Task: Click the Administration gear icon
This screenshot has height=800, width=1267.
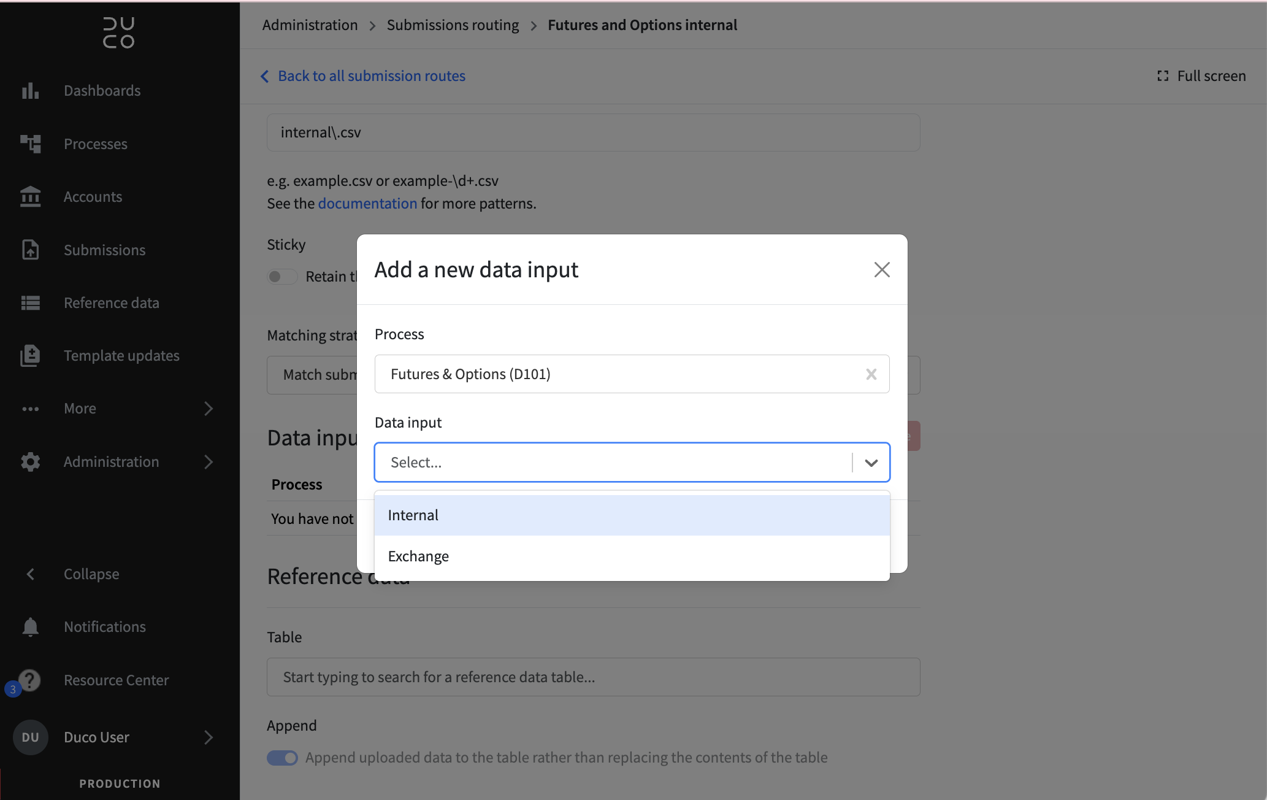Action: coord(30,462)
